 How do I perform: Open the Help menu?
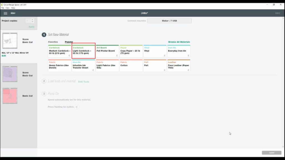13,8
